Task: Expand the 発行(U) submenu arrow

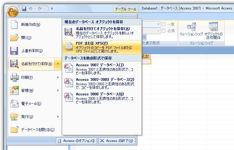Action: [58, 117]
